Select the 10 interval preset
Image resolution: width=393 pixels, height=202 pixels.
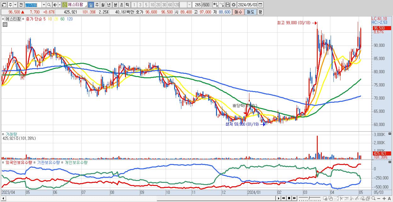[152, 5]
